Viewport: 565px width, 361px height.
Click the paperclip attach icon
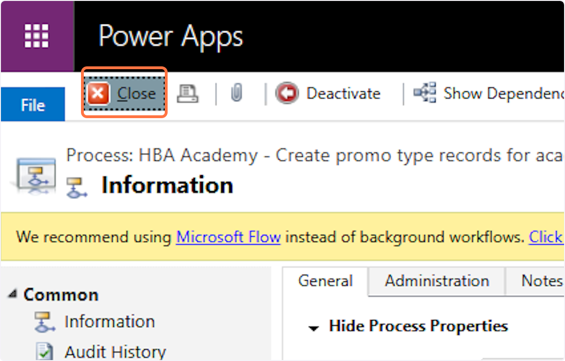point(236,93)
